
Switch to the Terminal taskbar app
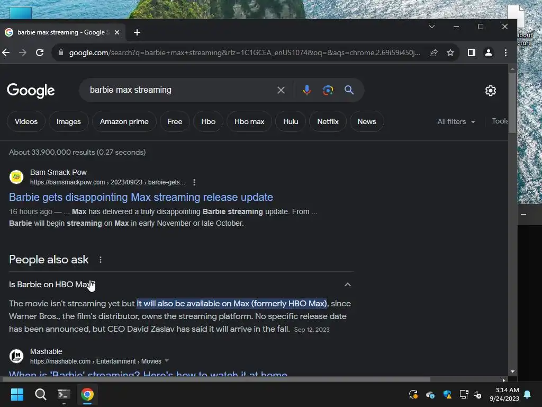(x=64, y=394)
